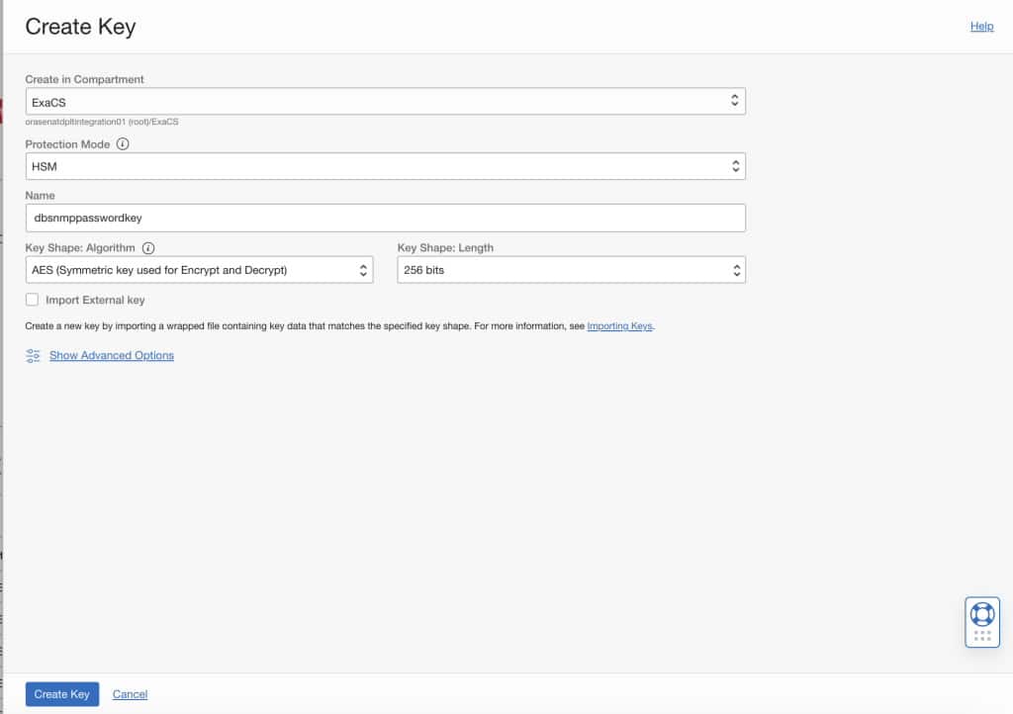Open the AES symmetric key algorithm dropdown

(x=198, y=268)
